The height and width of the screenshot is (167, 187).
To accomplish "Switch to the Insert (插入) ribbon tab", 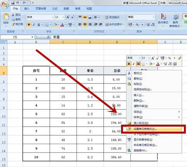I will 27,9.
